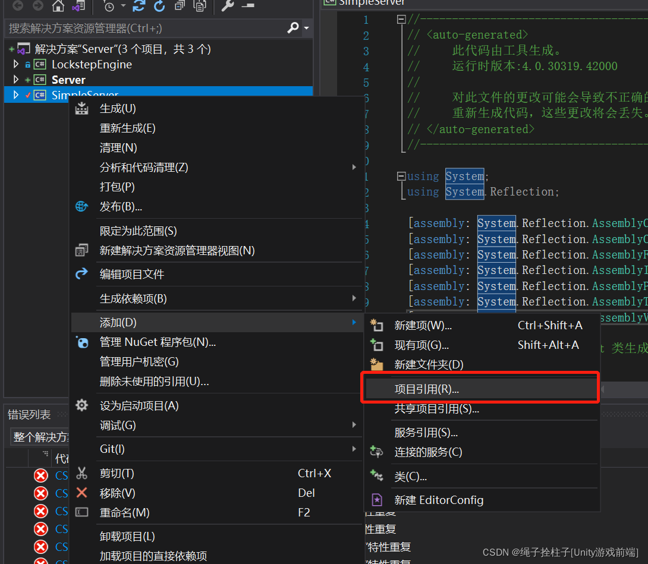Click the back arrow in Solution Explorer toolbar
The image size is (648, 564).
coord(18,5)
